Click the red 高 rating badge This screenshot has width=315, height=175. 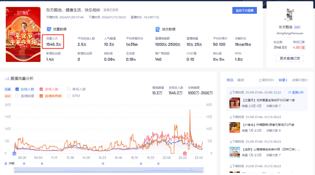303,48
